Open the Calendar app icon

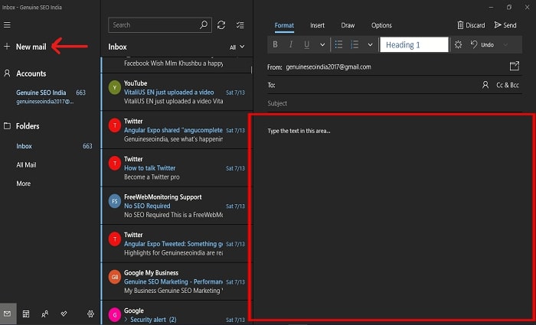(x=26, y=314)
